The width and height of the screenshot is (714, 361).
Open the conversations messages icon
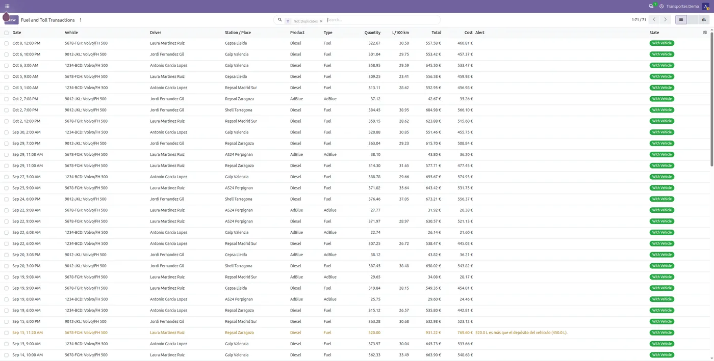click(x=651, y=6)
